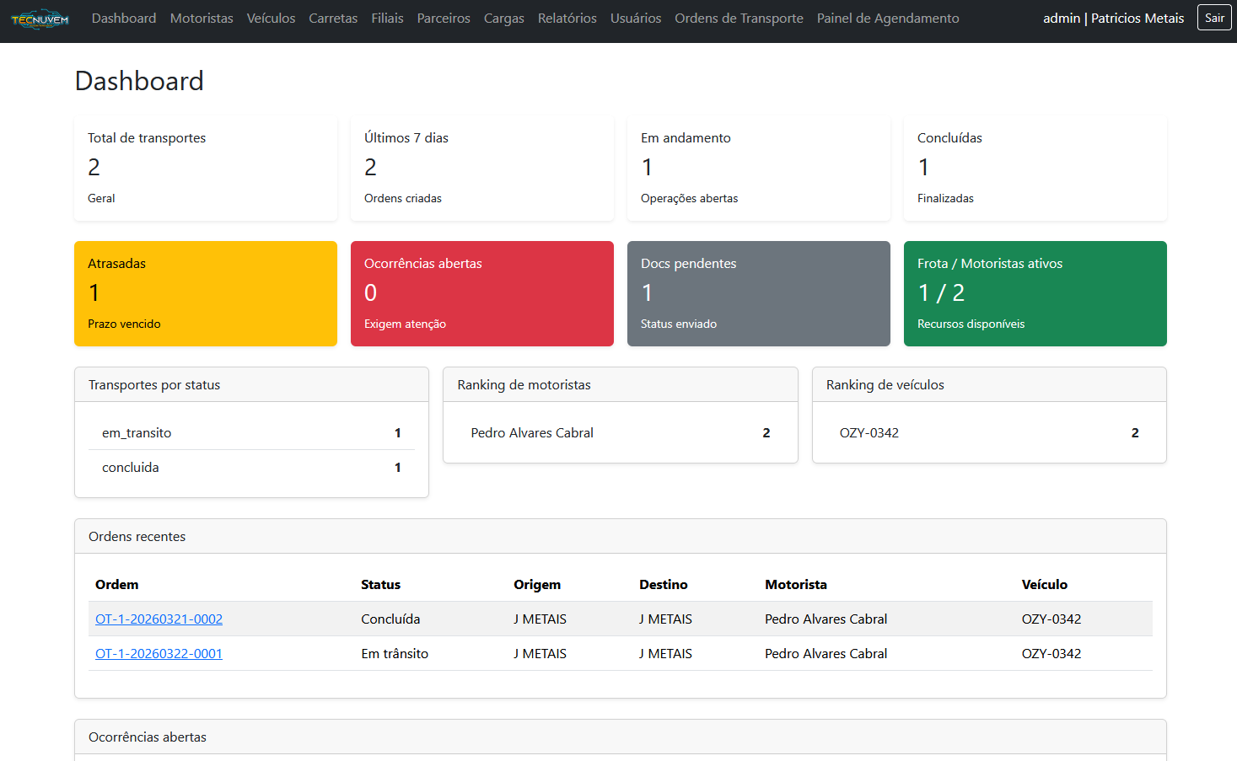The image size is (1237, 761).
Task: Click Pedro Alvares Cabral in driver ranking
Action: (x=532, y=433)
